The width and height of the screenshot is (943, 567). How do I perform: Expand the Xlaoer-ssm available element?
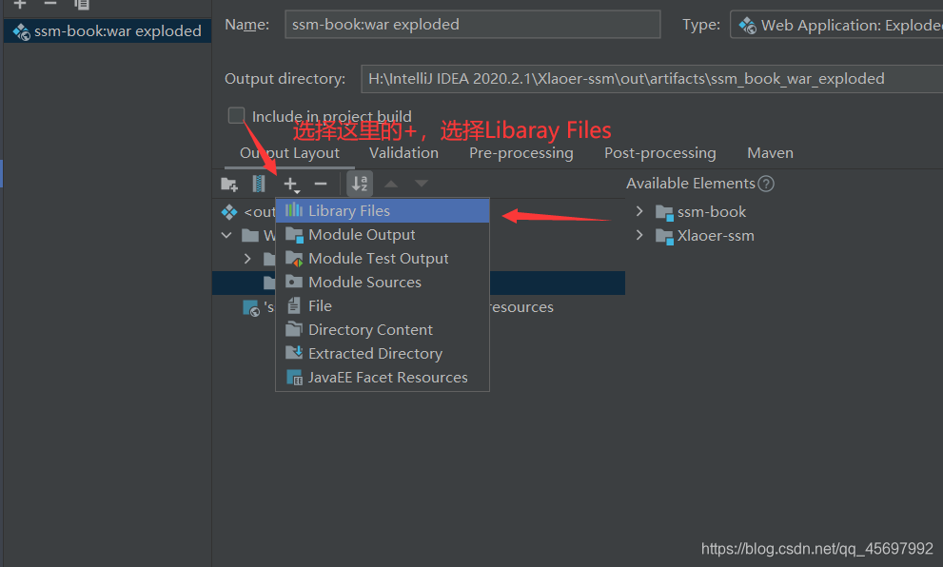coord(639,235)
